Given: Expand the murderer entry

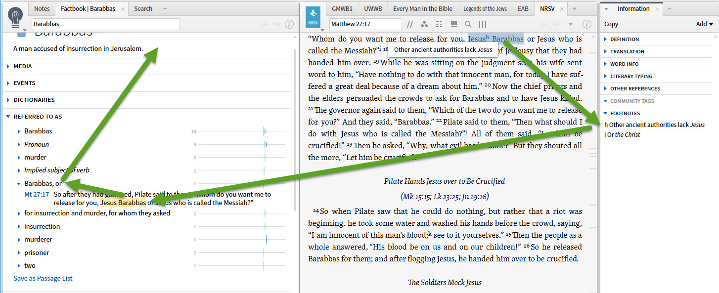Looking at the screenshot, I should click(19, 239).
